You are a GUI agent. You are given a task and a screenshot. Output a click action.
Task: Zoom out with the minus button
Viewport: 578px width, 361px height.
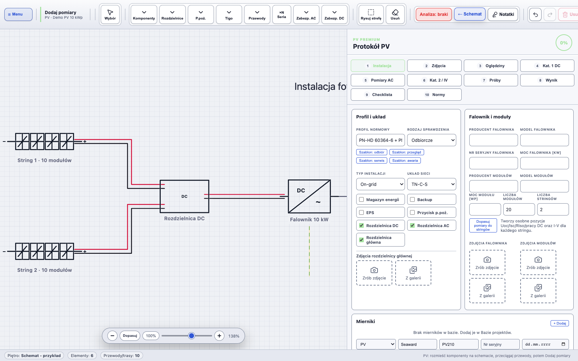coord(112,336)
